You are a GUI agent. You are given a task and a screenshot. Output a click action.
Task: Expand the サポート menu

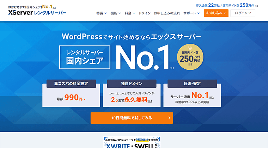click(191, 13)
